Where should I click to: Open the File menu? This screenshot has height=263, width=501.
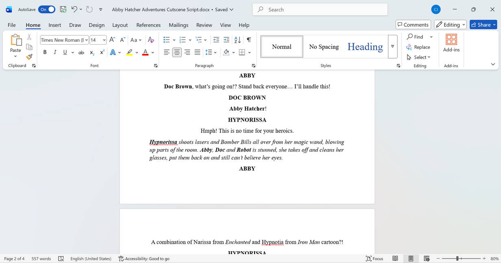12,25
